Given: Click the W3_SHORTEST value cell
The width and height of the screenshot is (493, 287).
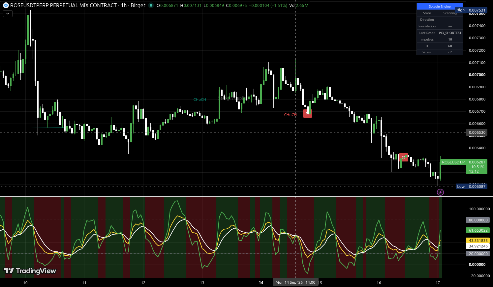Looking at the screenshot, I should tap(450, 33).
